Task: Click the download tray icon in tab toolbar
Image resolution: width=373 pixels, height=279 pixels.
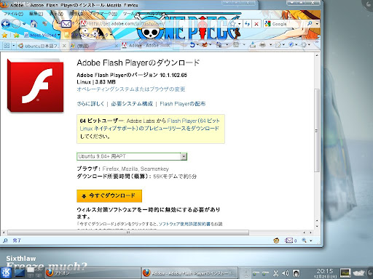Action: [x=253, y=45]
